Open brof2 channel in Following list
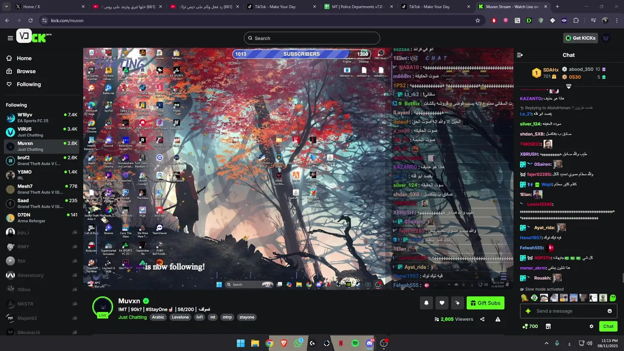Image resolution: width=624 pixels, height=351 pixels. click(x=41, y=160)
